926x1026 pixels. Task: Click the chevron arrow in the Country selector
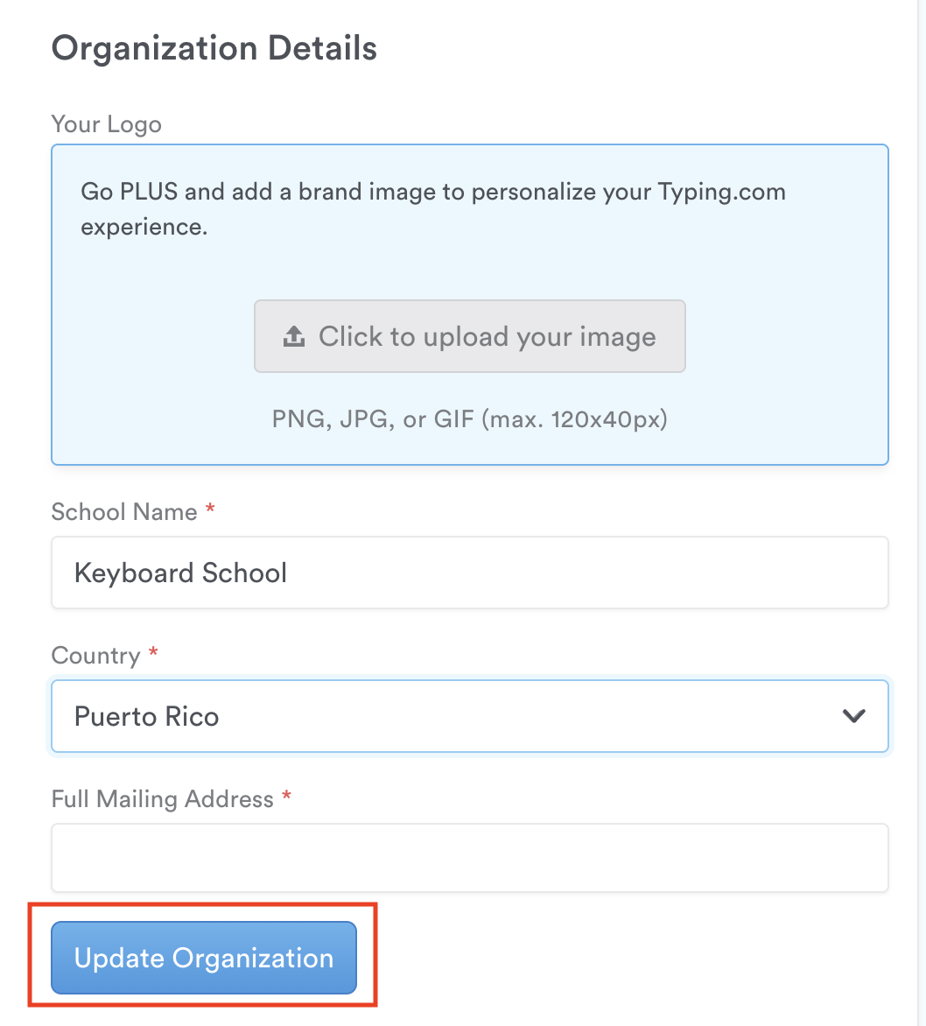[853, 716]
